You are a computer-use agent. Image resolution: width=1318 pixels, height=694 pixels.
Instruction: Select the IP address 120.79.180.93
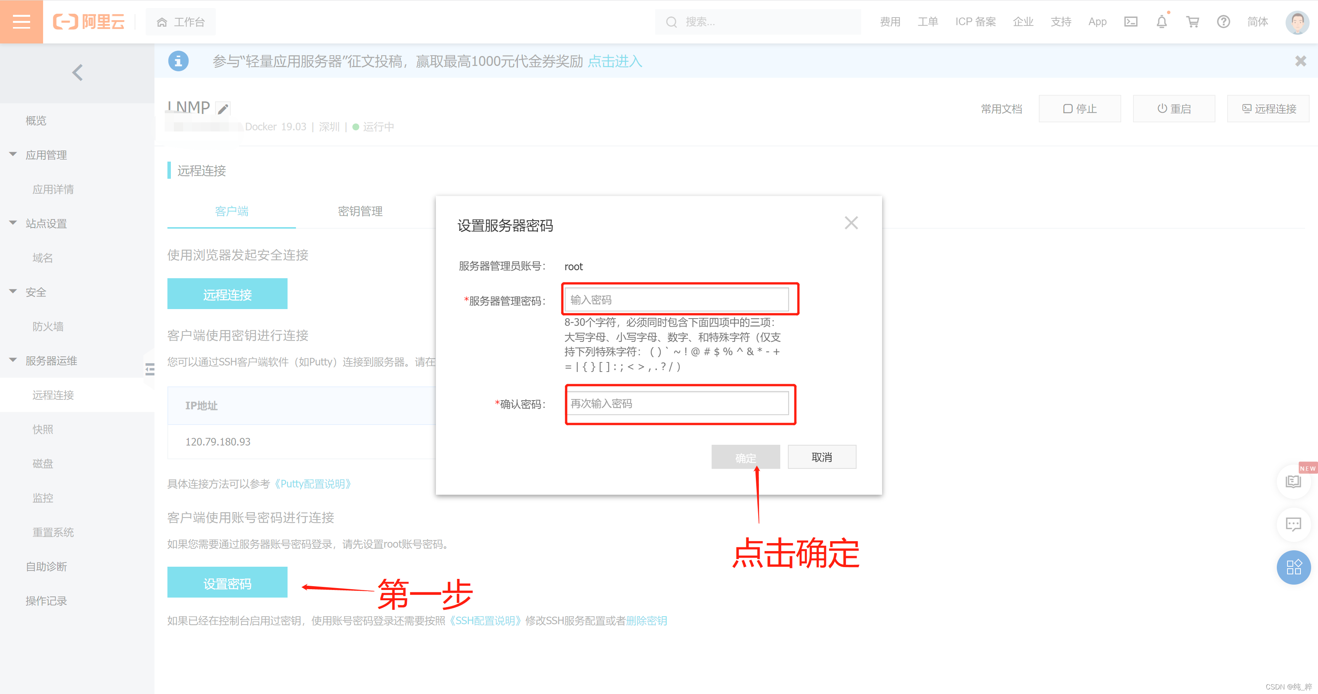coord(218,442)
